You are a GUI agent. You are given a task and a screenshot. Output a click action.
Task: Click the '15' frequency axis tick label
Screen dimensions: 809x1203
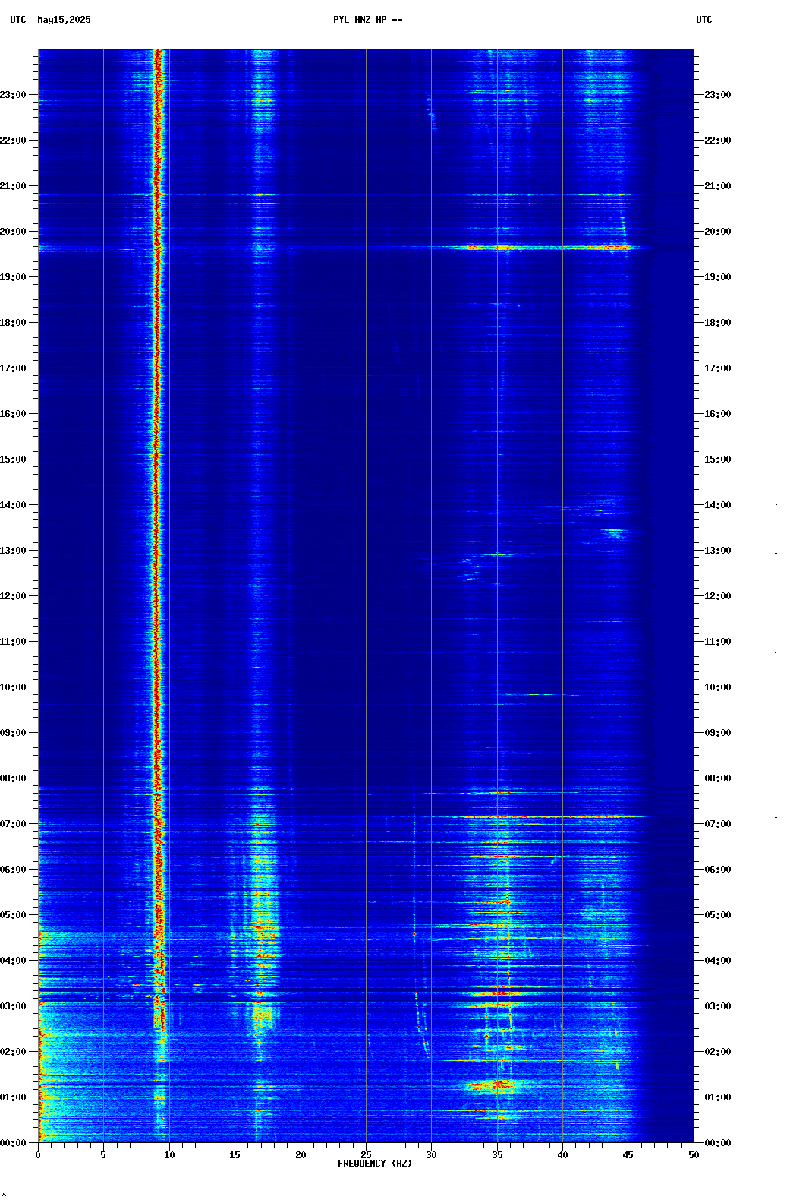235,1155
